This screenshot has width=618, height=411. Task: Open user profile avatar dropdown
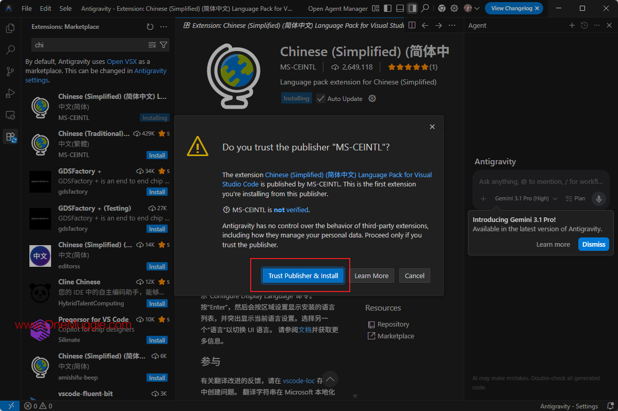tap(471, 8)
